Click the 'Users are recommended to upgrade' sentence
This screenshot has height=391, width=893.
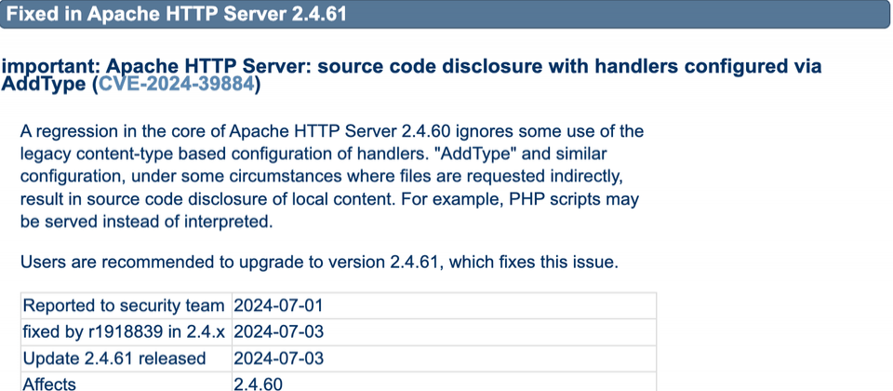pyautogui.click(x=319, y=263)
